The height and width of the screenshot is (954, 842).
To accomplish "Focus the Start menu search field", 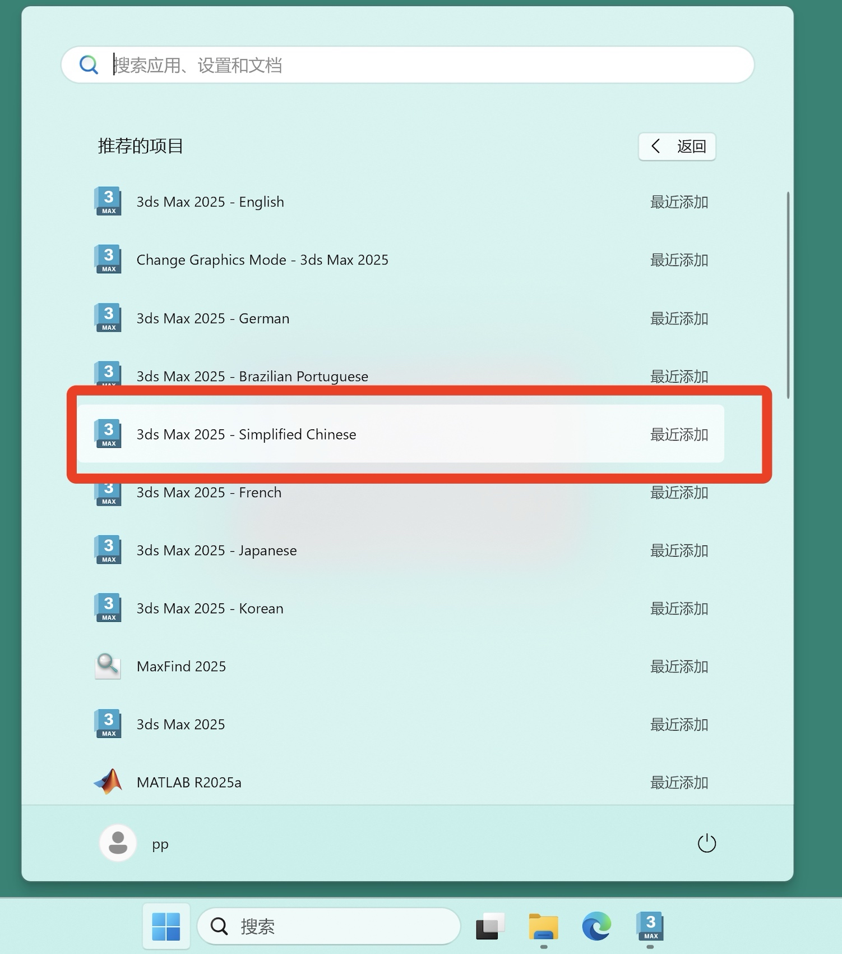I will pyautogui.click(x=407, y=65).
